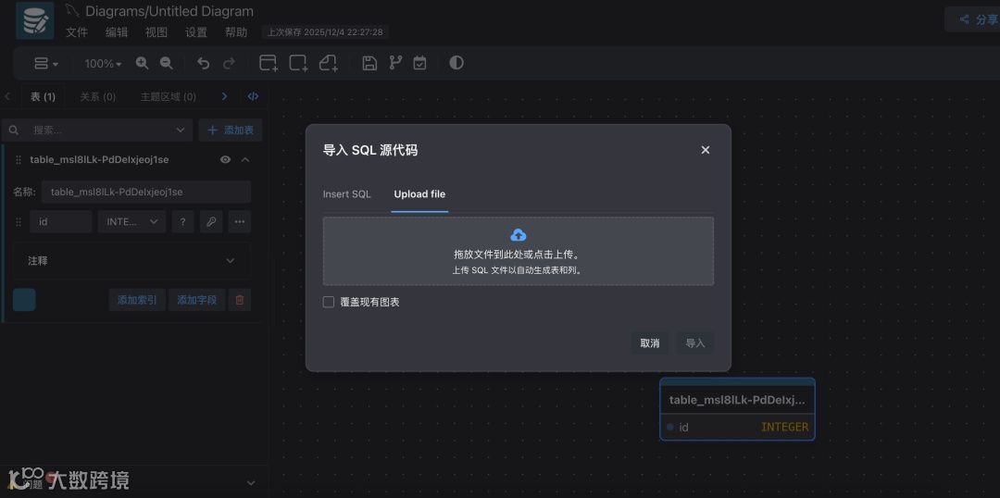Click the red delete table trash icon

click(x=240, y=300)
